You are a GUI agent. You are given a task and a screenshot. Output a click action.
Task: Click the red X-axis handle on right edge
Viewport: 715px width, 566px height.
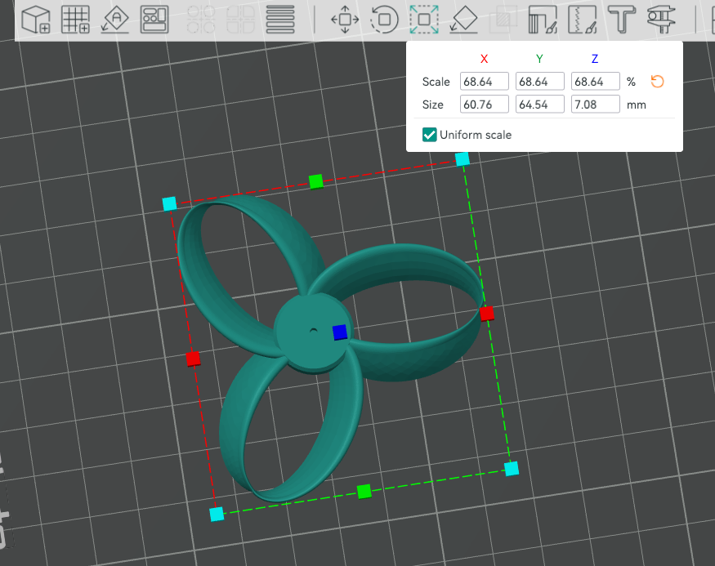[486, 314]
